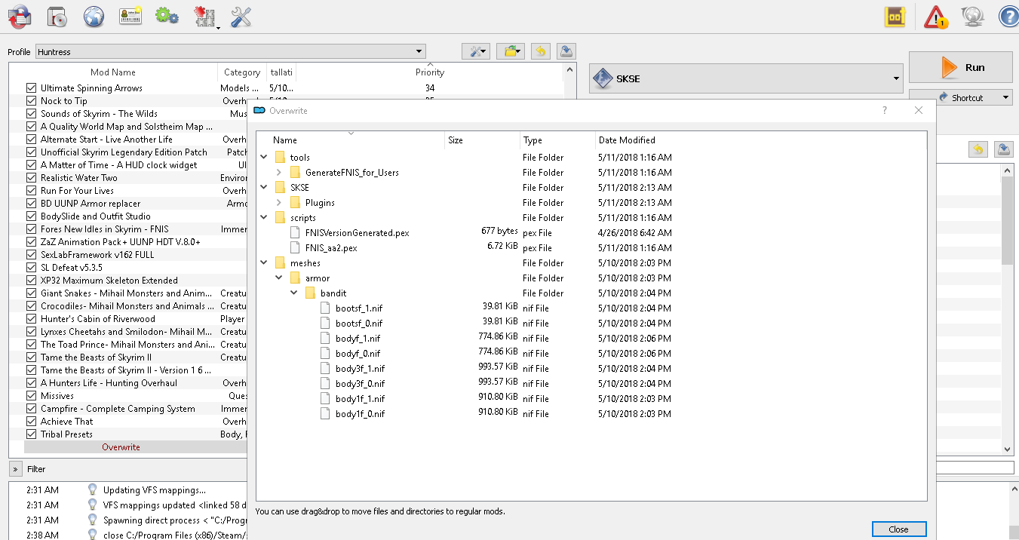Click the armor folder icon

pos(295,278)
